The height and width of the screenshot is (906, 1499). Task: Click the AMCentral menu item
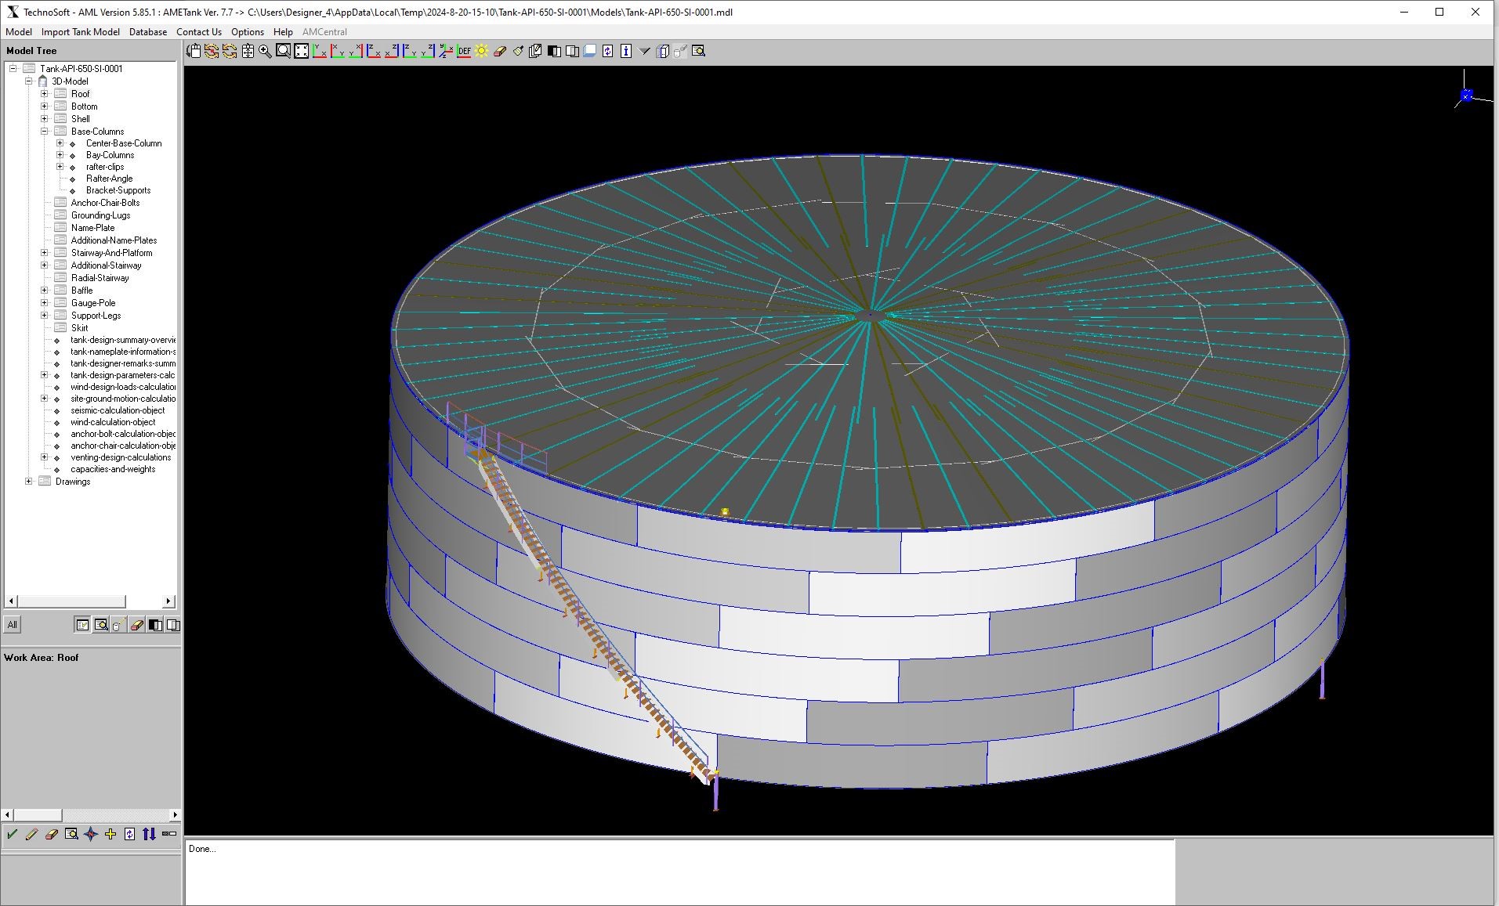point(324,32)
